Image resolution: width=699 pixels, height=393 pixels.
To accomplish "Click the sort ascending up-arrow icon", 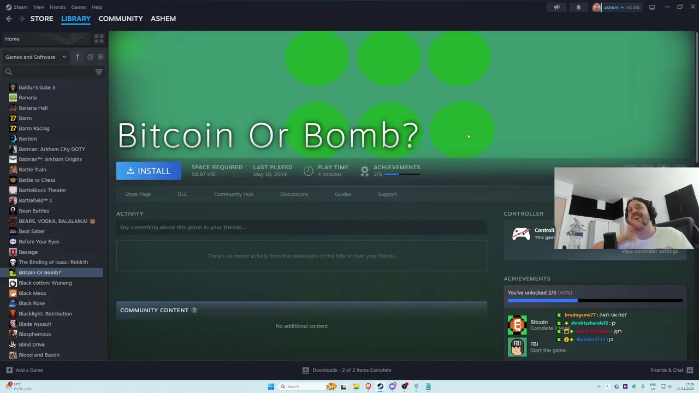I will click(x=78, y=57).
